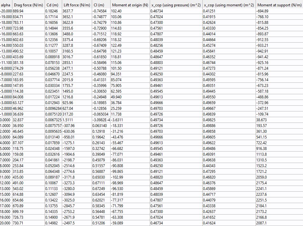Image resolution: width=303 pixels, height=226 pixels.
Task: Click x_cop moment value 0.49638
Action: [229, 160]
